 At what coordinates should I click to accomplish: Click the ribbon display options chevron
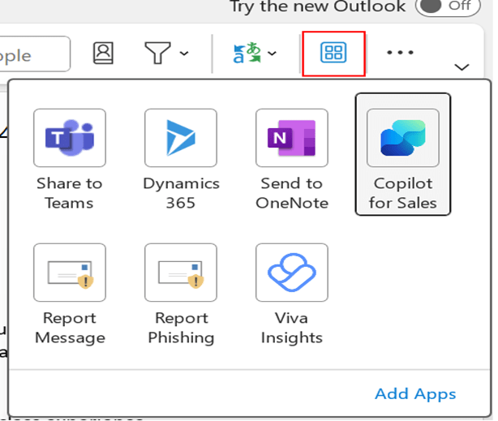[463, 67]
